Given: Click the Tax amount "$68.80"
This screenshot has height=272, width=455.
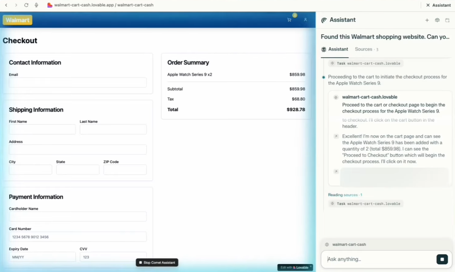Looking at the screenshot, I should (298, 99).
